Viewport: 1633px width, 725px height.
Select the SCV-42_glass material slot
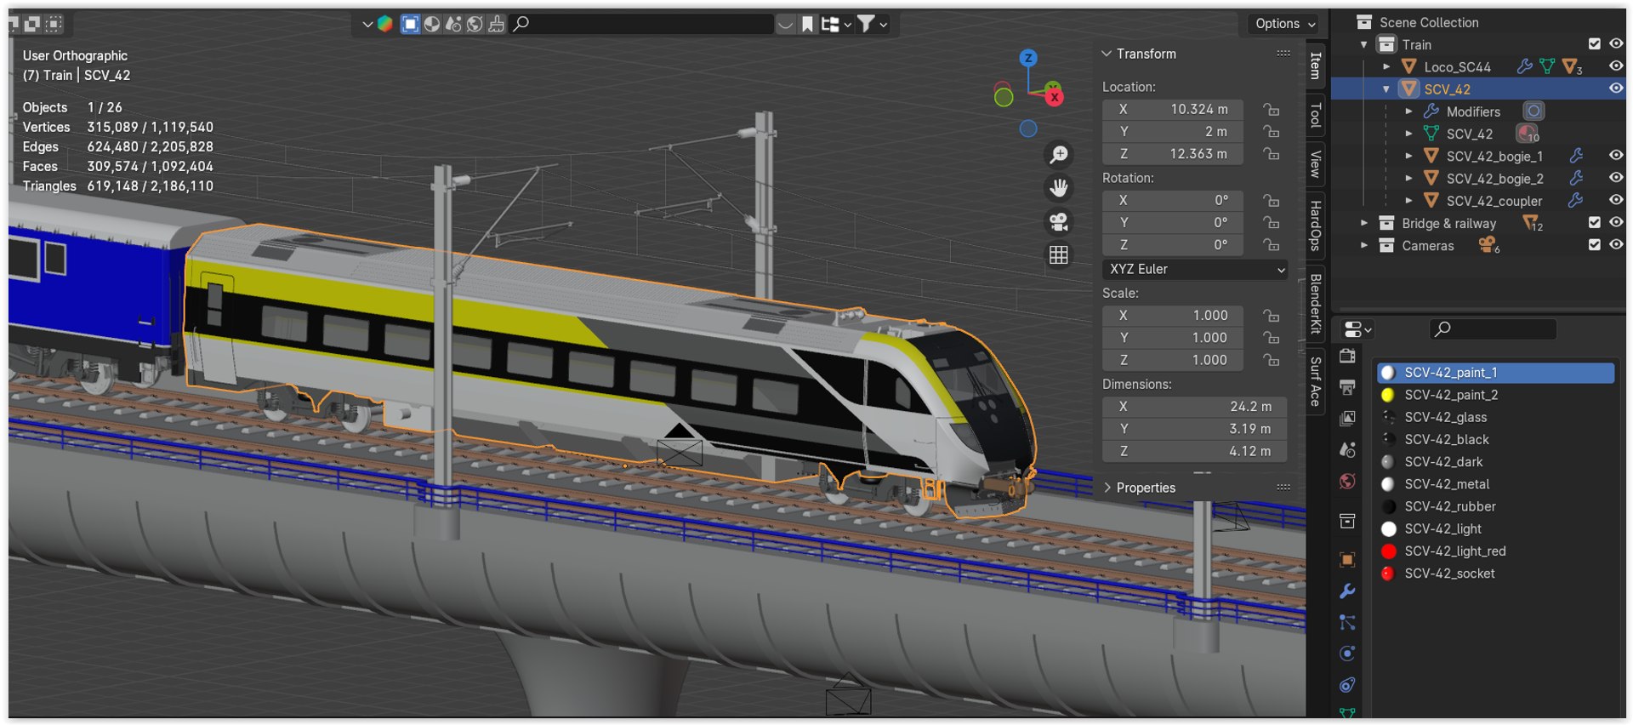point(1495,417)
